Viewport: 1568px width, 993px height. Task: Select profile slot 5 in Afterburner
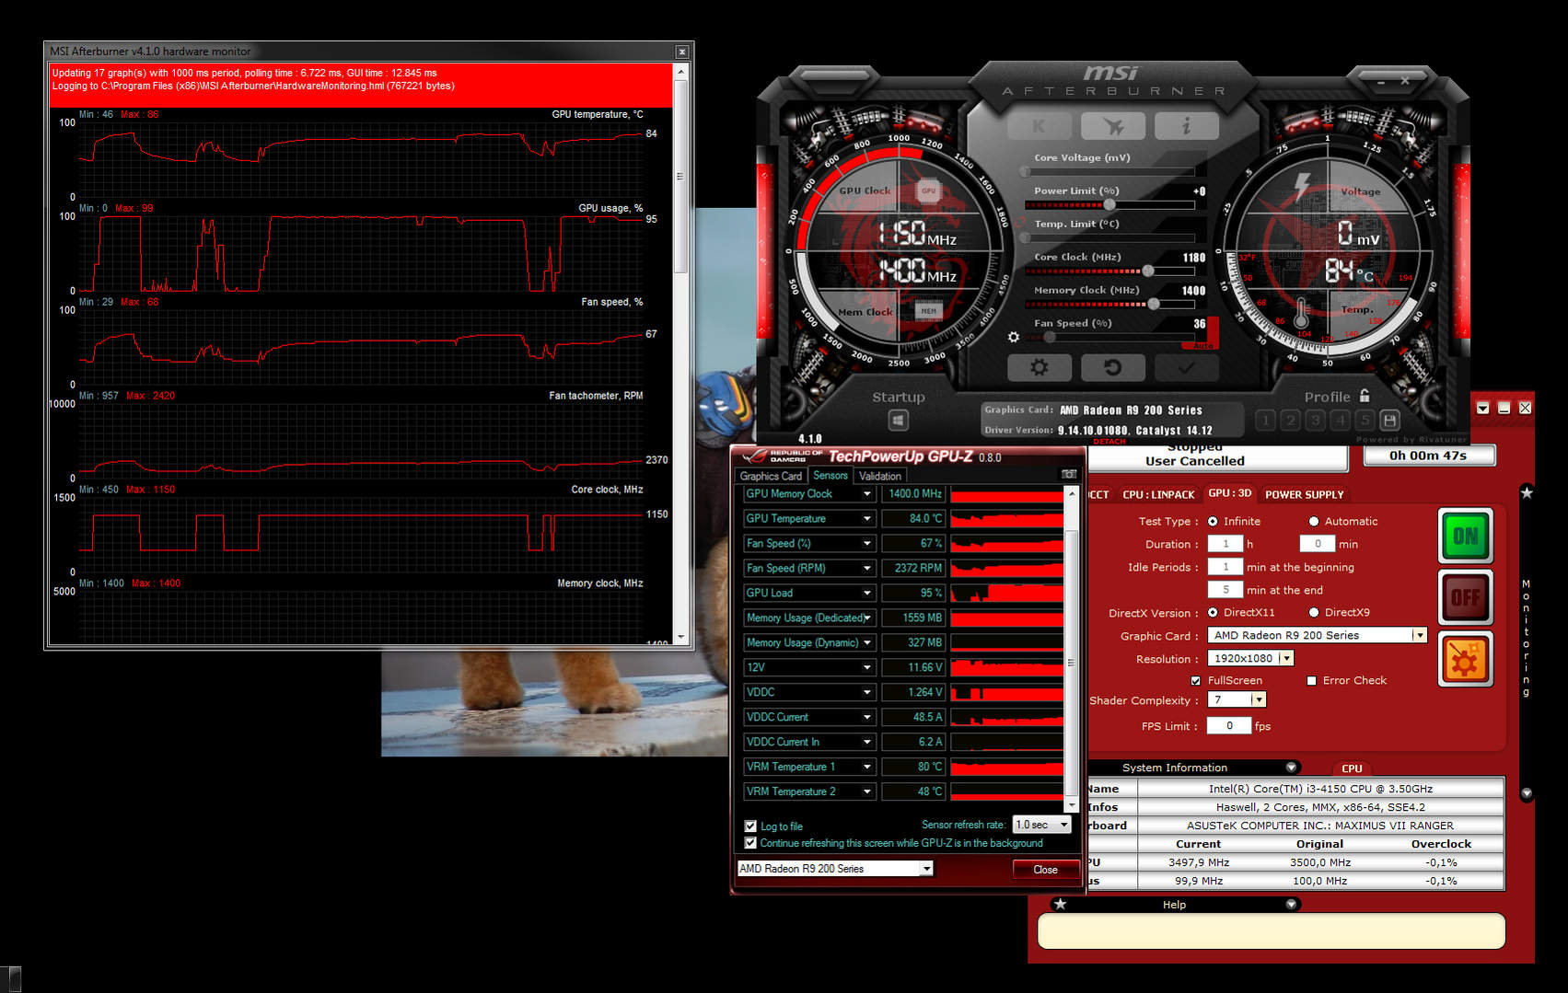(x=1365, y=421)
